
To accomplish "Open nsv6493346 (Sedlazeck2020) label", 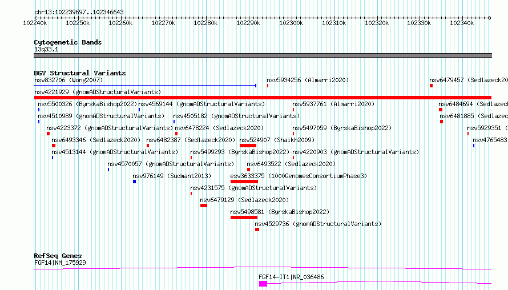I will (96, 140).
